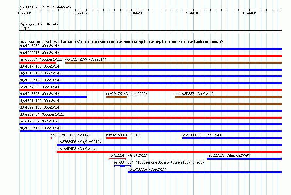Click the blue nsv522313 gain bar
Screen dimensions: 291x195
[x=244, y=159]
